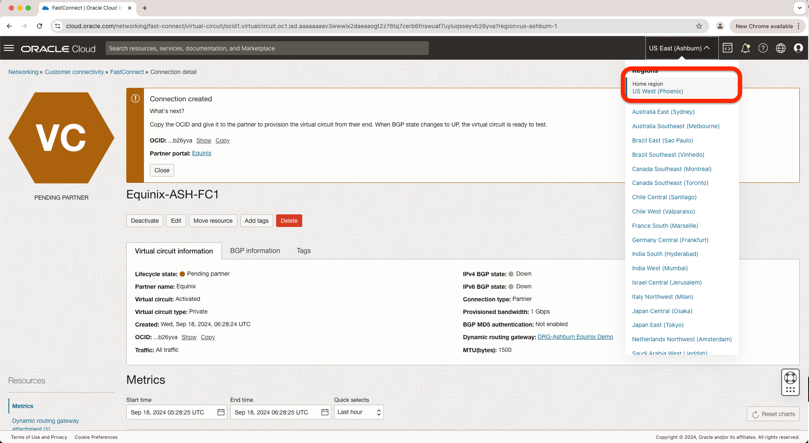Expand the Chrome tab search dropdown
809x443 pixels.
click(x=800, y=8)
